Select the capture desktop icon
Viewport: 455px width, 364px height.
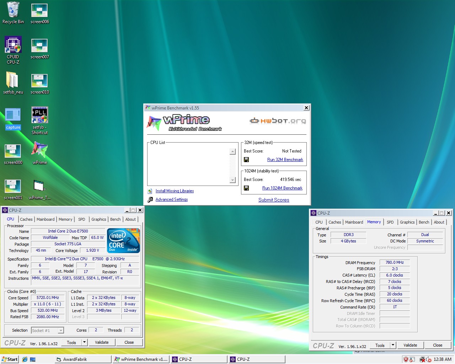pos(13,118)
